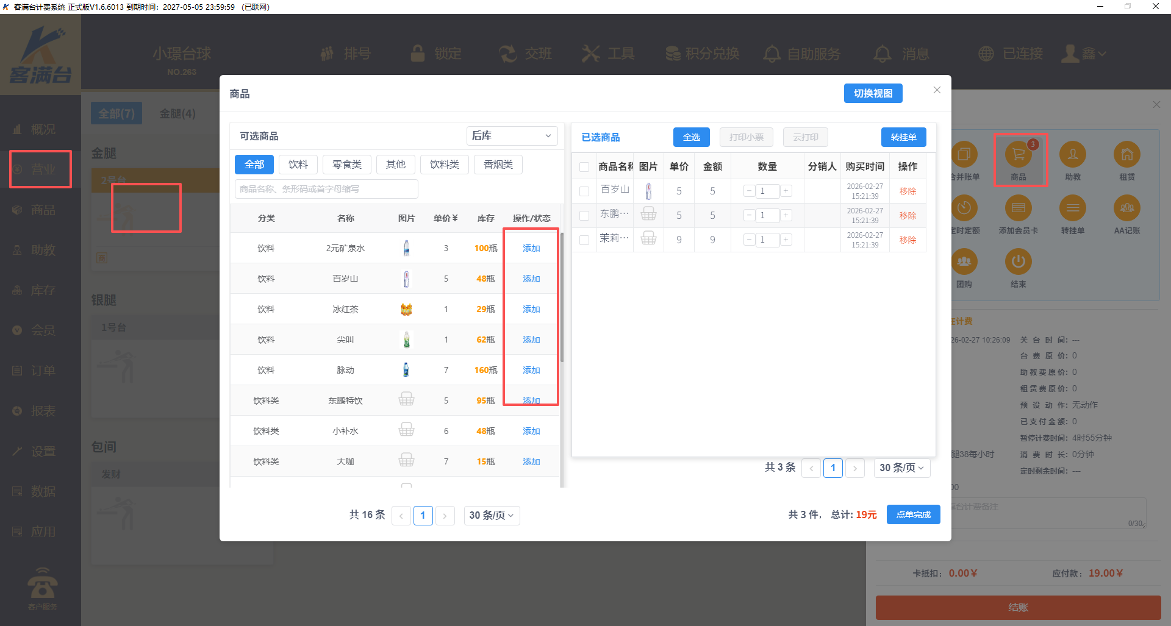Open the right 30 条/页 page-size dropdown
The width and height of the screenshot is (1171, 626).
pyautogui.click(x=901, y=468)
